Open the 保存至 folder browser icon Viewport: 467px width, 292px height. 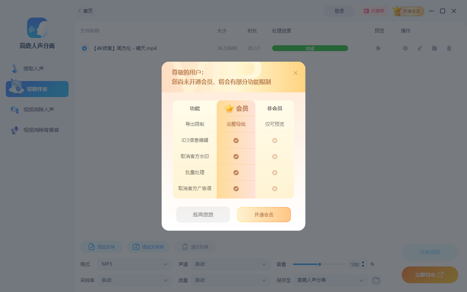(376, 280)
